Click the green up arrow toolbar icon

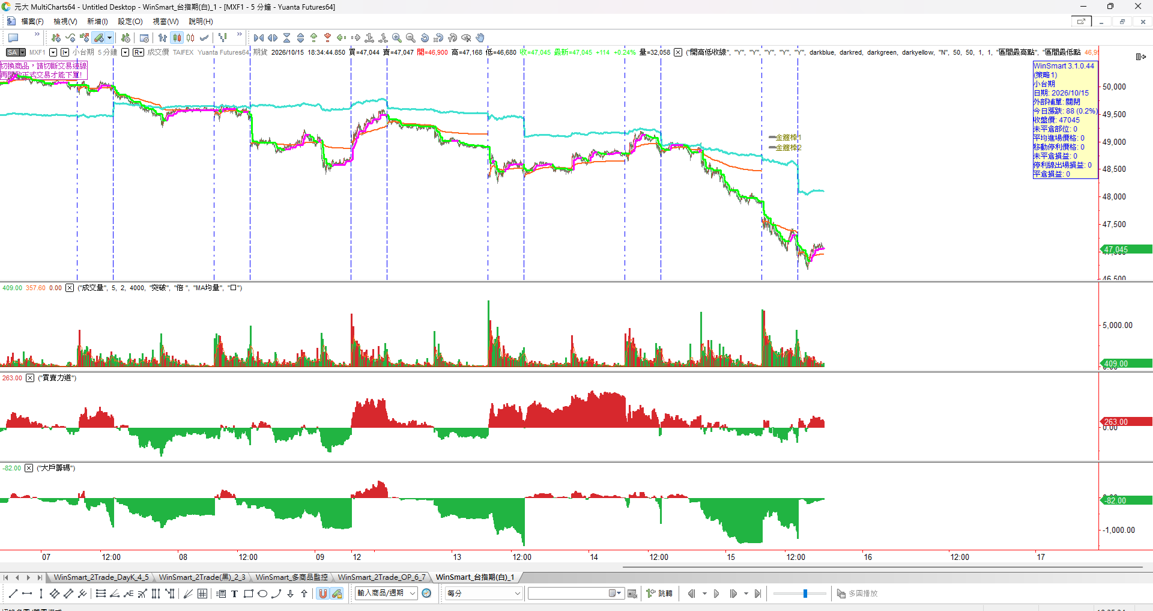point(314,38)
